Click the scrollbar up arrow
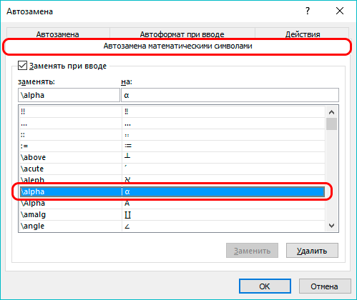 331,112
